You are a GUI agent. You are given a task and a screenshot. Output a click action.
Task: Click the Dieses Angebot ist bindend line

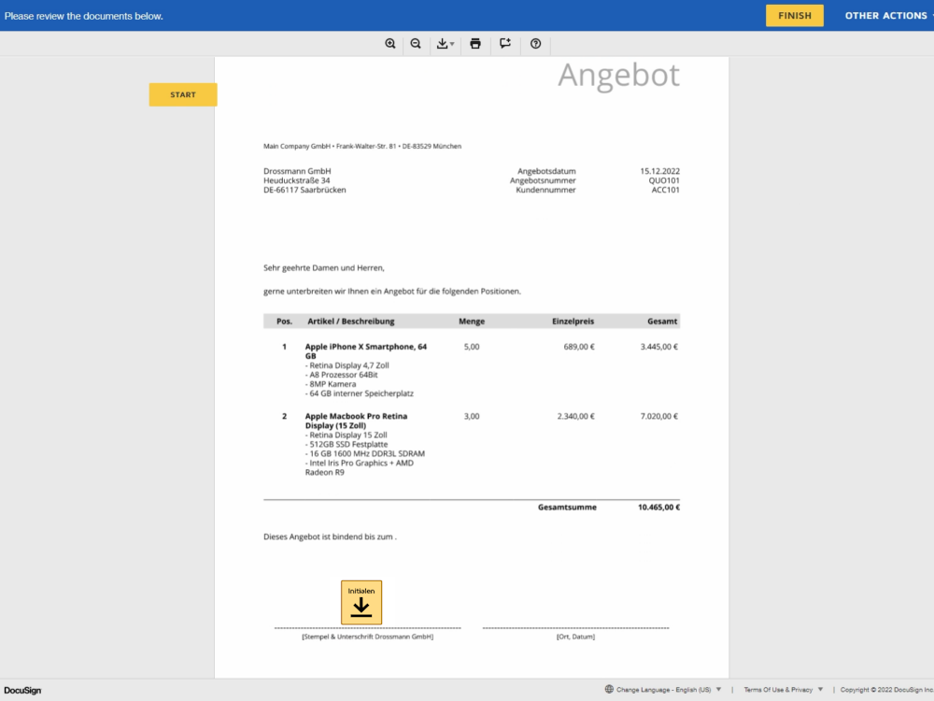330,537
